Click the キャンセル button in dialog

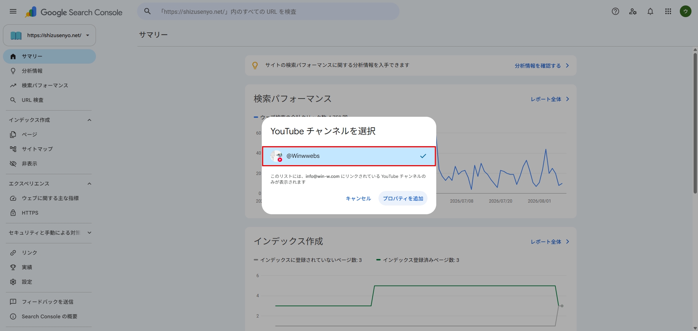pyautogui.click(x=358, y=199)
